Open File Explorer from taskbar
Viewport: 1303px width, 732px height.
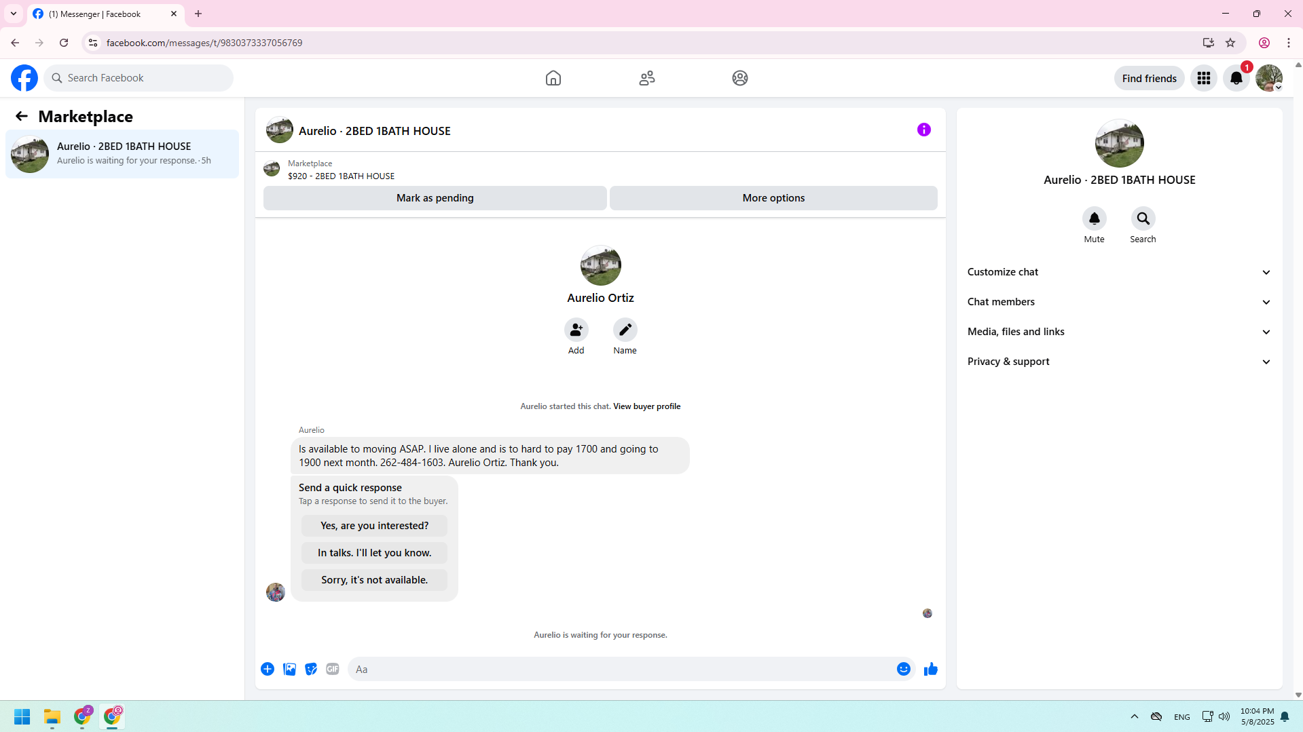52,716
